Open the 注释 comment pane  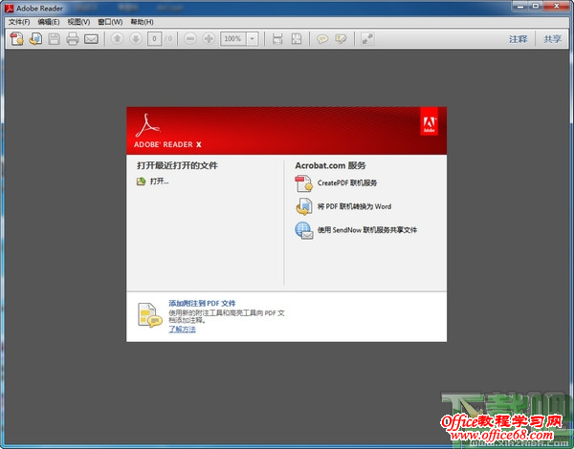518,39
